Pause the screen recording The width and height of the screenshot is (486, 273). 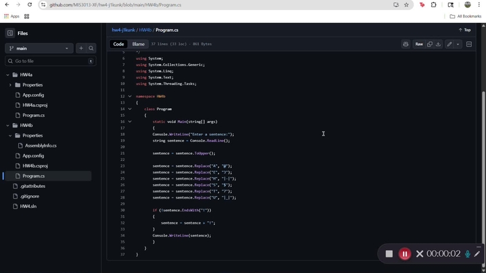pyautogui.click(x=404, y=254)
